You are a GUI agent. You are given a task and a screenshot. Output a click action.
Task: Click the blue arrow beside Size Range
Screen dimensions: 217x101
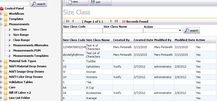(10, 35)
